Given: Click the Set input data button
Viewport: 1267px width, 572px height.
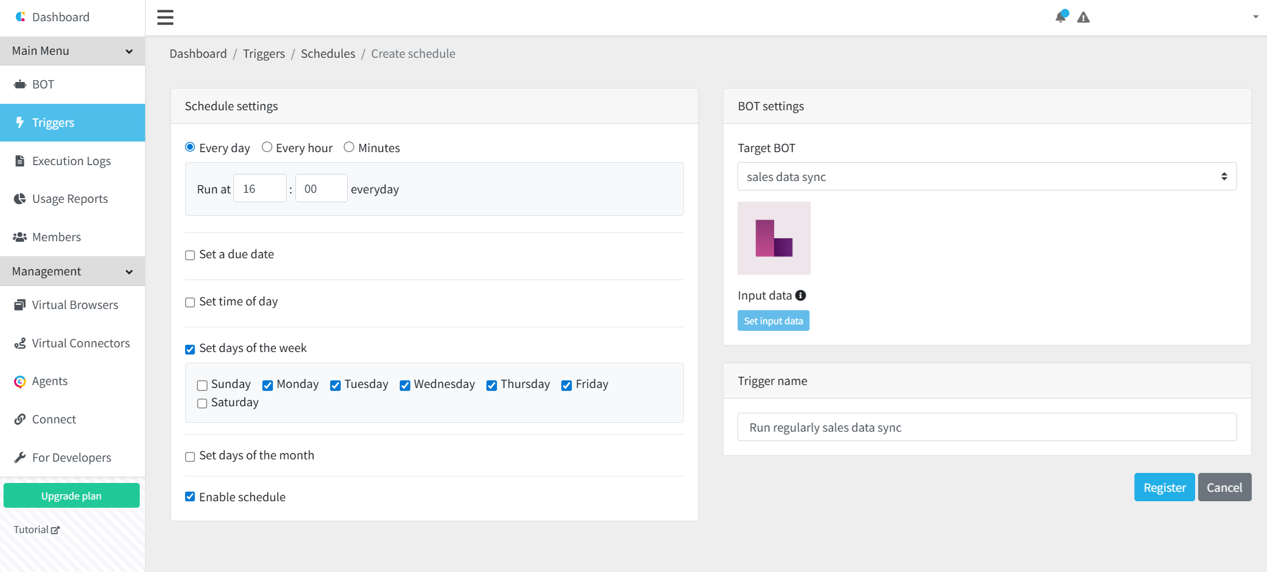Looking at the screenshot, I should 774,321.
